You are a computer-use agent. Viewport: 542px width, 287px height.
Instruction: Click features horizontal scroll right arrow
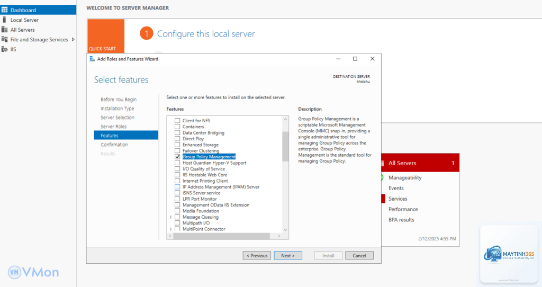click(279, 236)
